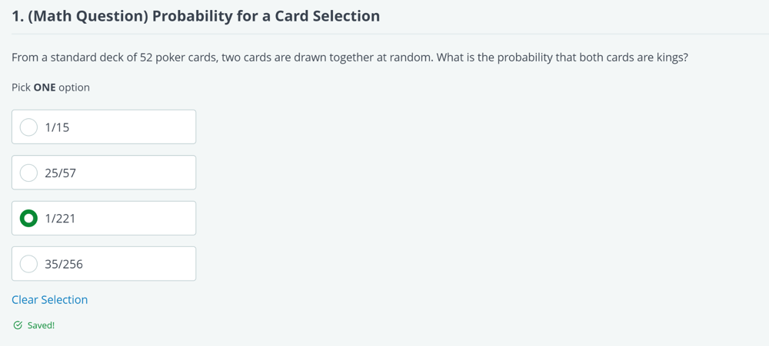
Task: Click empty space inside 1/221 option box
Action: pyautogui.click(x=138, y=219)
